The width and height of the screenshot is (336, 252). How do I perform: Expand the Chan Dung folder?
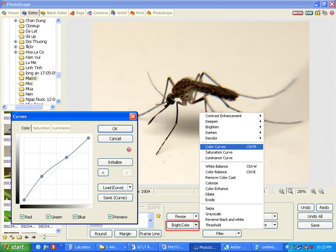coord(15,21)
